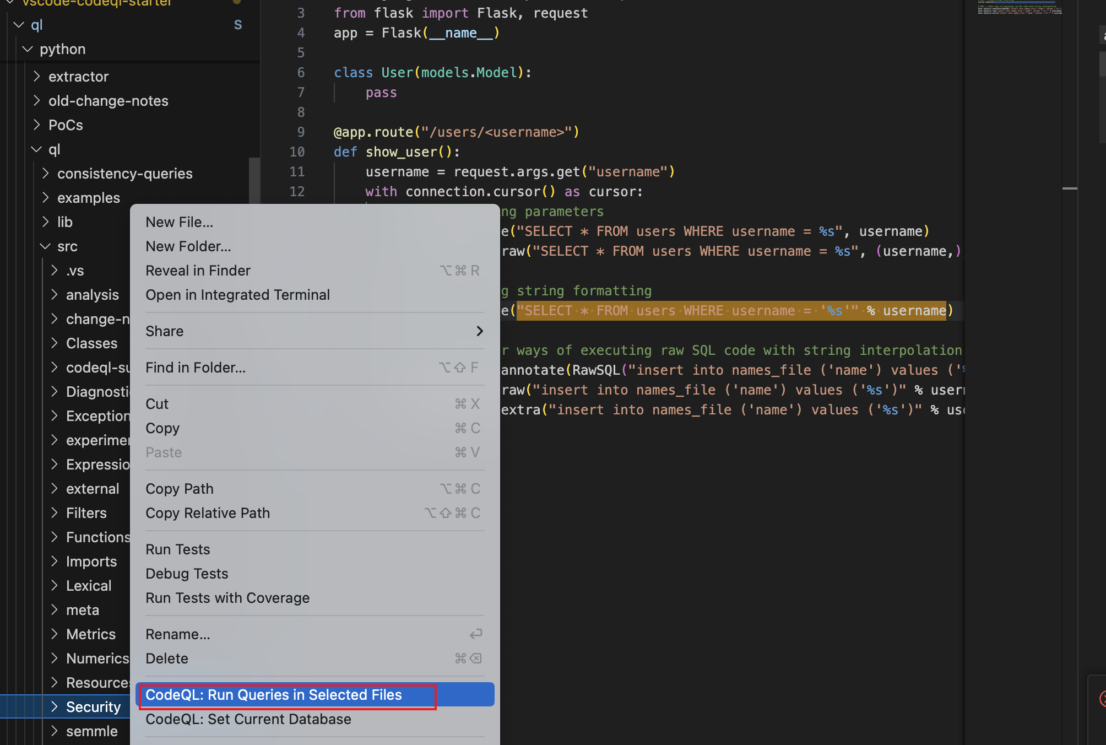The width and height of the screenshot is (1106, 745).
Task: Click Reveal in Finder
Action: (198, 271)
